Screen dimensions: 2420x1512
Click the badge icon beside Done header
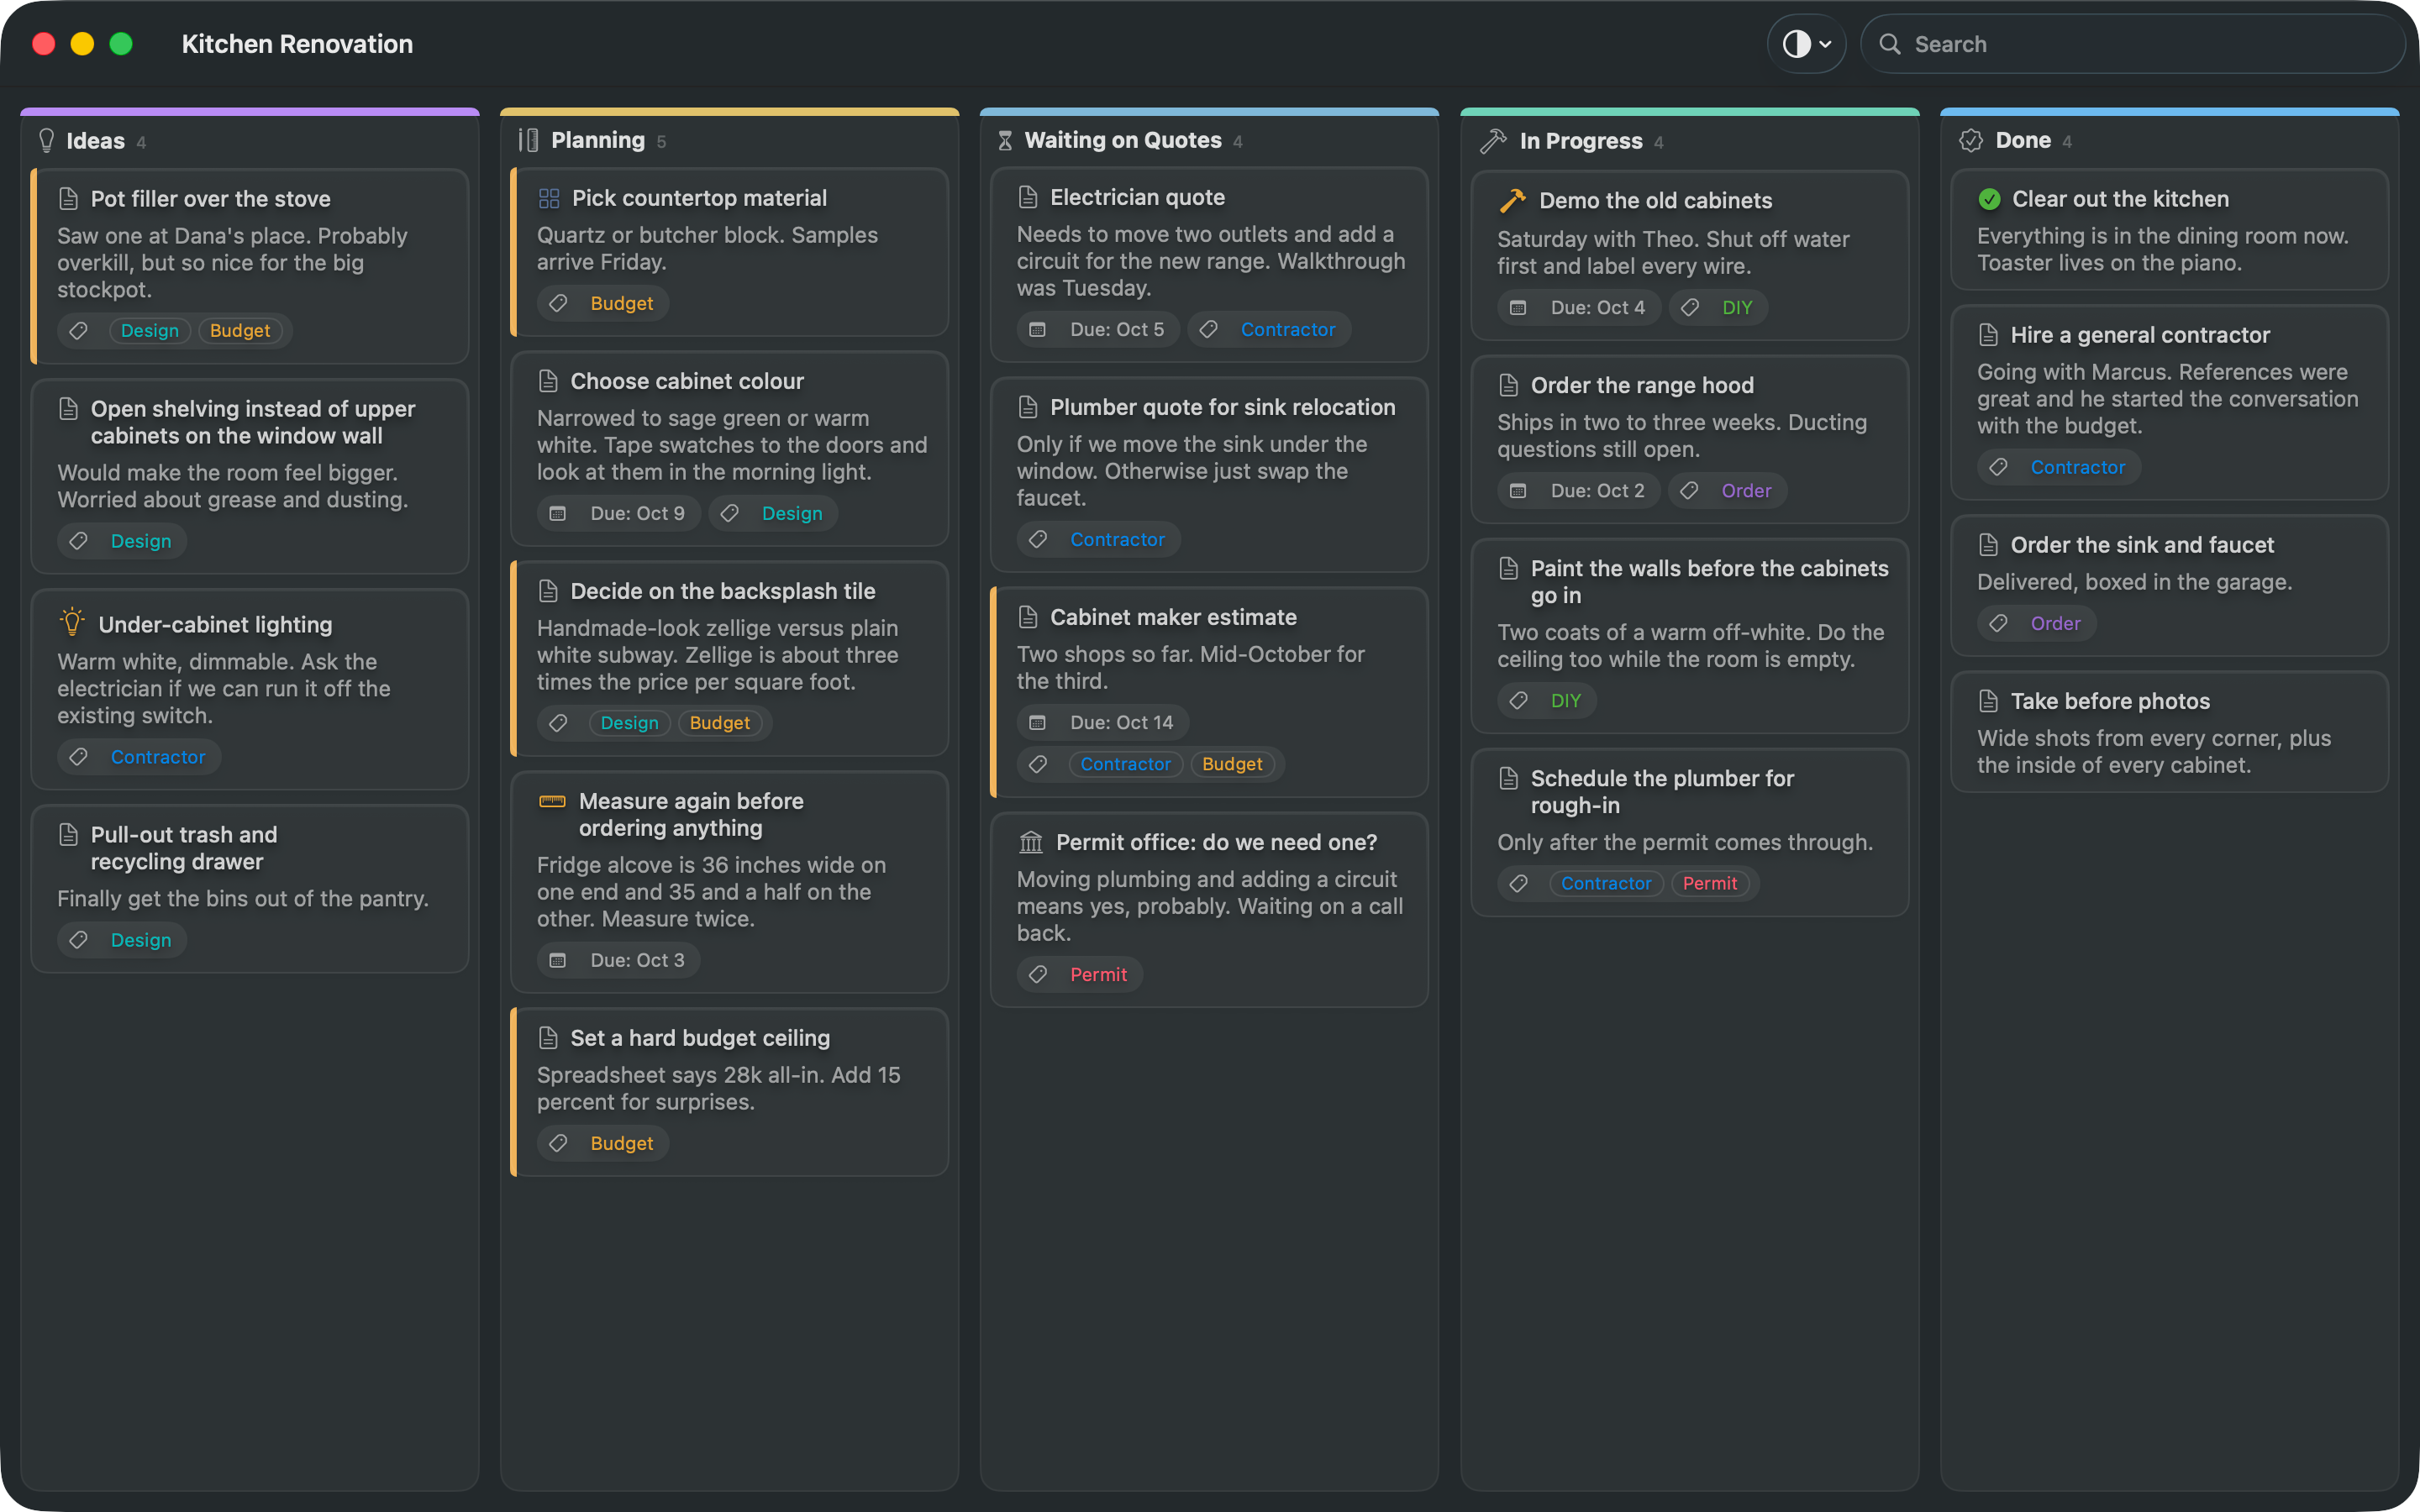click(x=1971, y=141)
